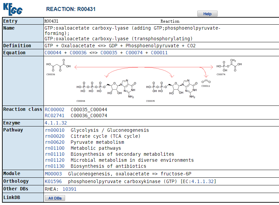The width and height of the screenshot is (279, 205).
Task: Open pathway rn00020 Citrate cycle
Action: click(x=55, y=136)
